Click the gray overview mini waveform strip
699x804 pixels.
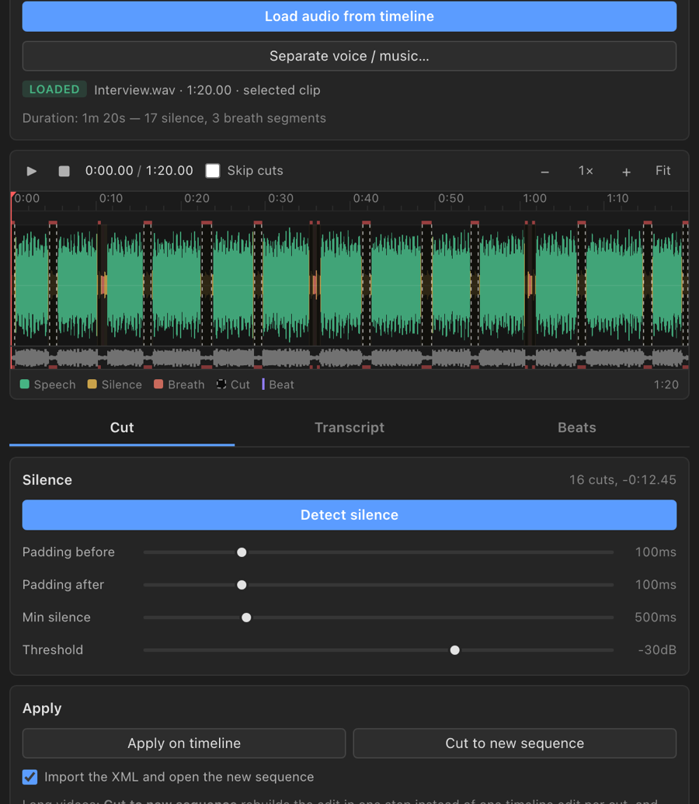pos(349,357)
